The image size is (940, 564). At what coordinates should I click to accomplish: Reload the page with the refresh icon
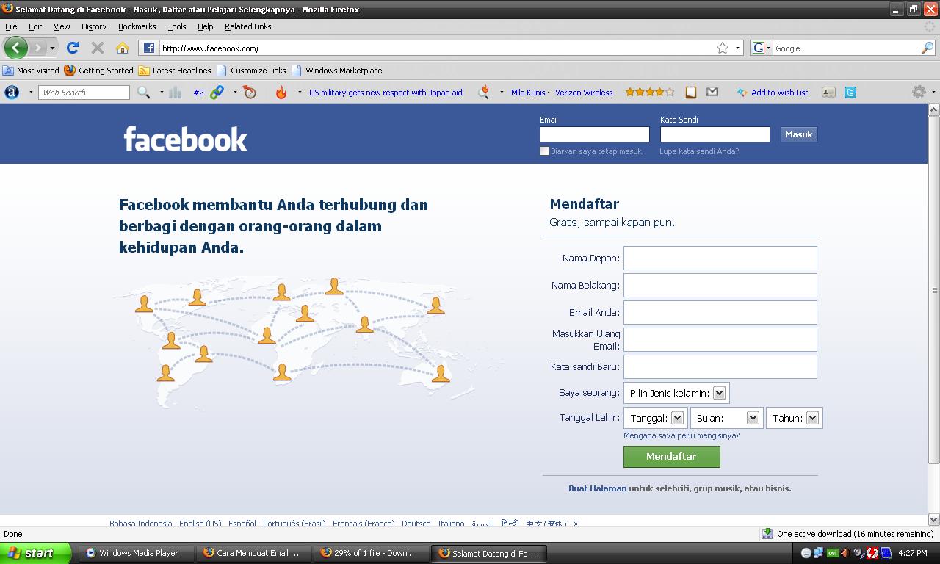tap(73, 48)
